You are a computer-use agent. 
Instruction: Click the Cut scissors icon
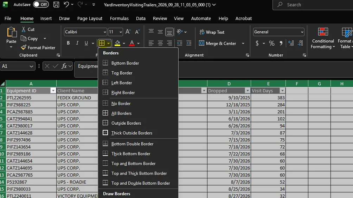pos(24,29)
